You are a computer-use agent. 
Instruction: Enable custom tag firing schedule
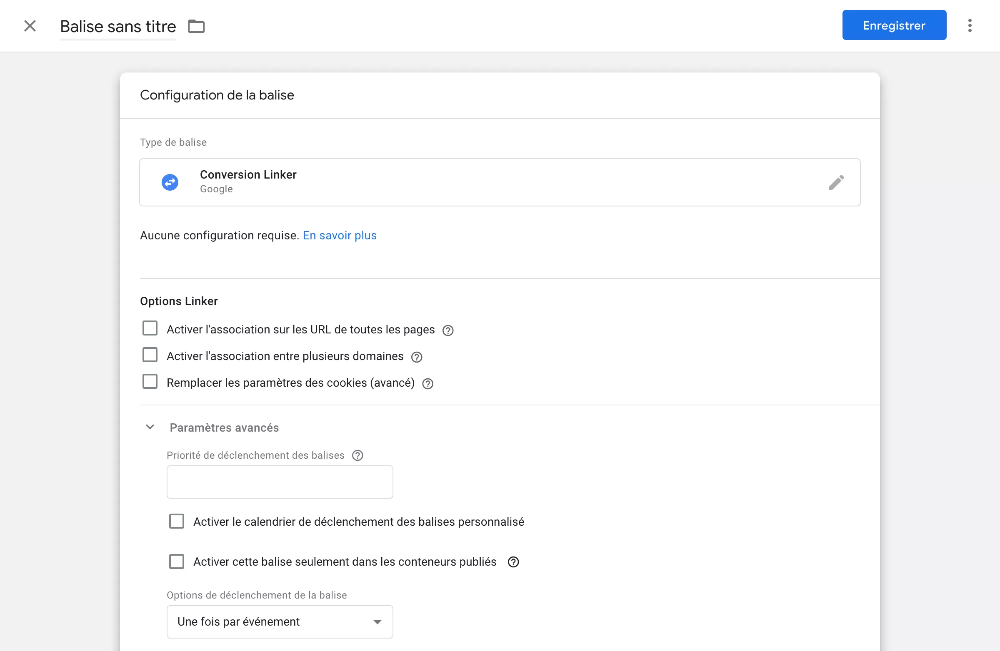[177, 521]
